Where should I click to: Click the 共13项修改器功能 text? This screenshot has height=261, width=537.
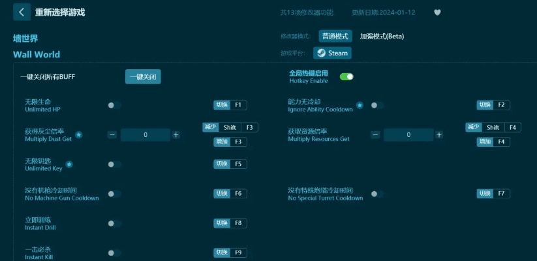click(307, 12)
